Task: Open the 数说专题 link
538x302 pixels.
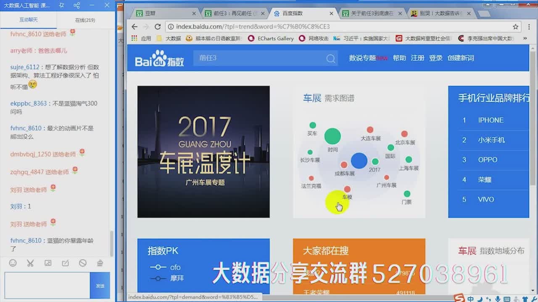Action: [x=362, y=58]
